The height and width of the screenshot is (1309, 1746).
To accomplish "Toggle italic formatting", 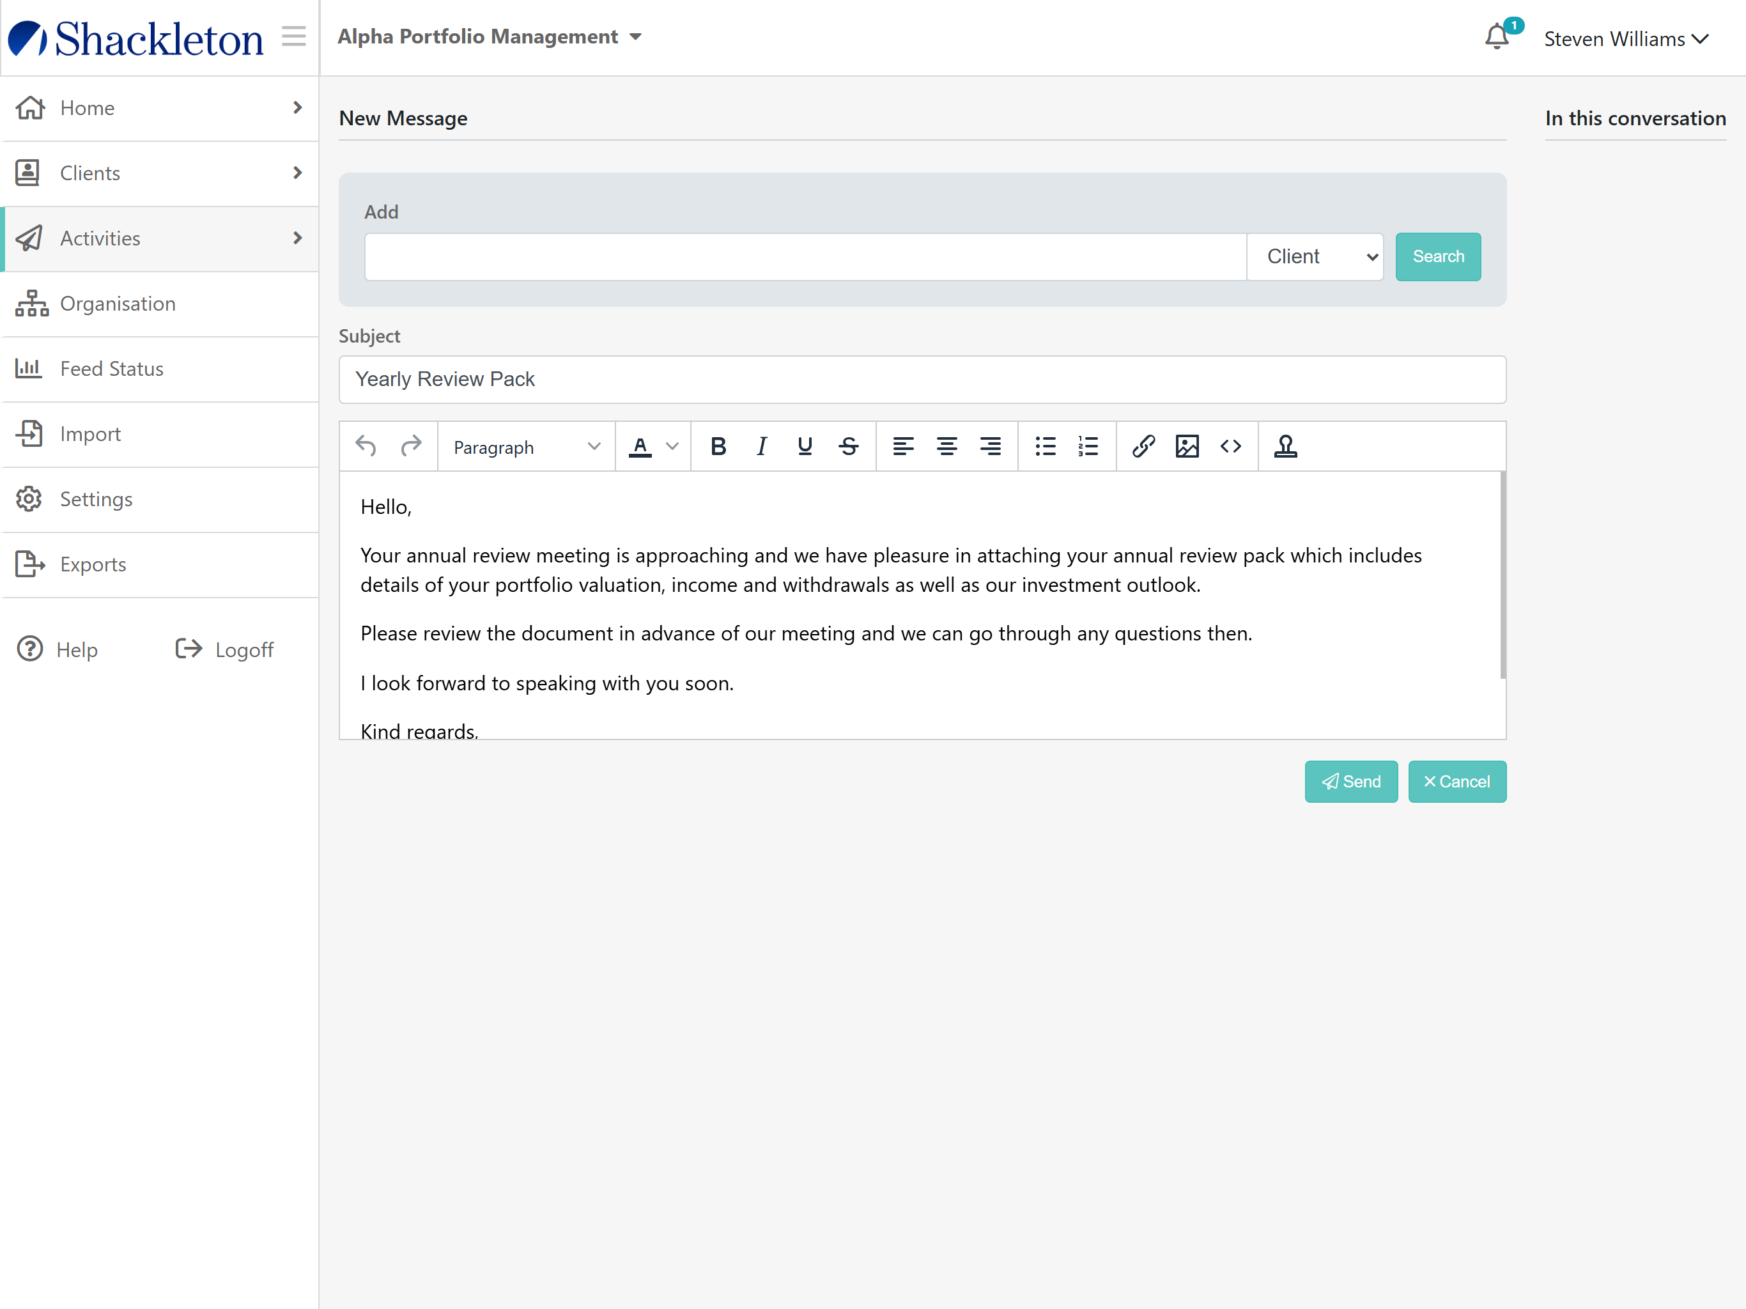I will [x=762, y=447].
